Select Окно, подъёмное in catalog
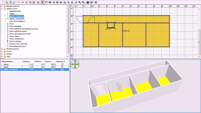The height and width of the screenshot is (113, 201). click(x=16, y=39)
